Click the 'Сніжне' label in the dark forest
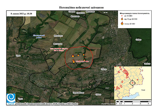Viewport: 157px width, 111px height. coord(138,40)
